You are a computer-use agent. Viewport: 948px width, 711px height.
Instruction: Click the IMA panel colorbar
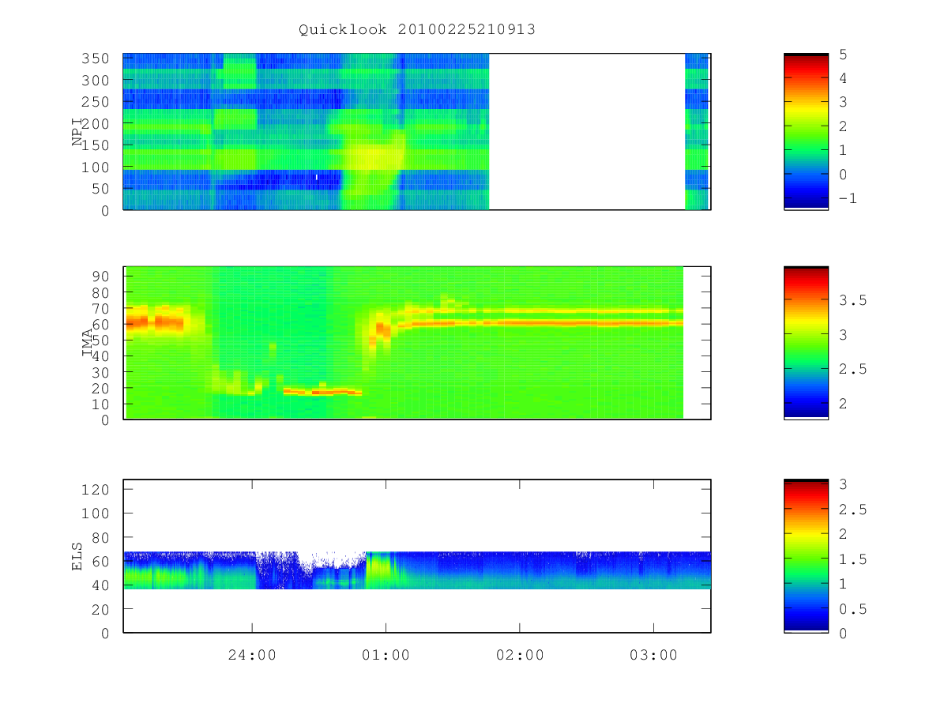pos(806,342)
